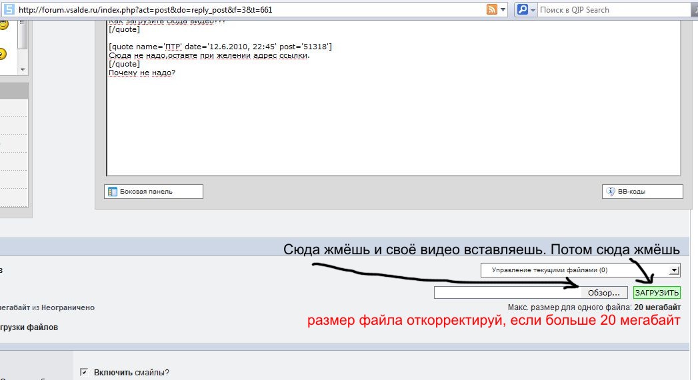Insert the second smiley in the emoticon panel
This screenshot has width=698, height=380.
3,54
